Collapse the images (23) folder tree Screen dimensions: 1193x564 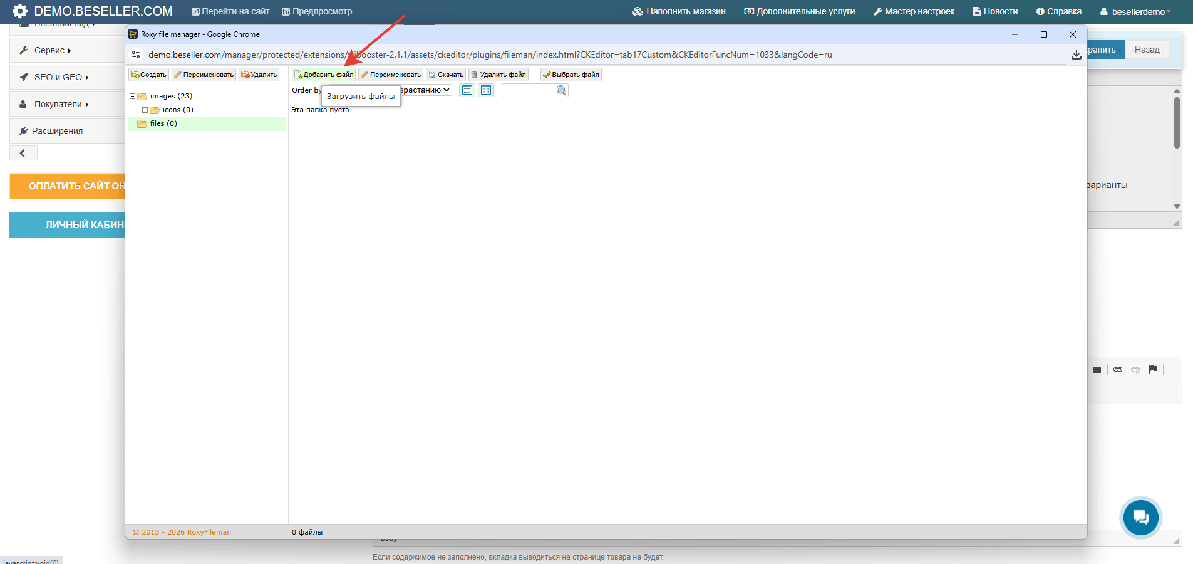tap(133, 96)
